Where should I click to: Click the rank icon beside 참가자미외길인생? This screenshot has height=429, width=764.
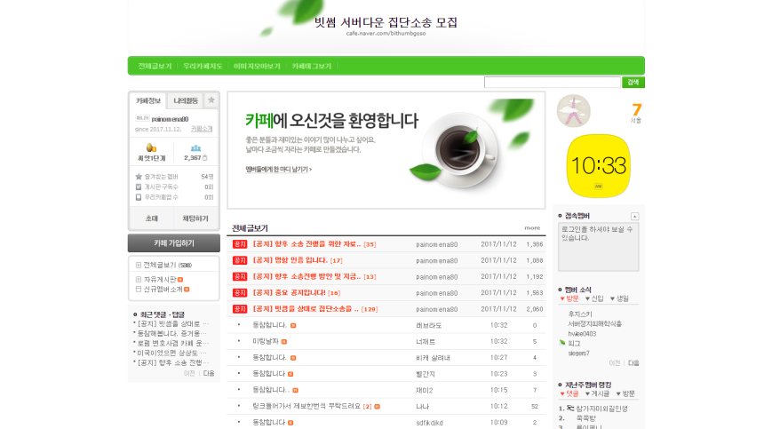click(x=570, y=409)
